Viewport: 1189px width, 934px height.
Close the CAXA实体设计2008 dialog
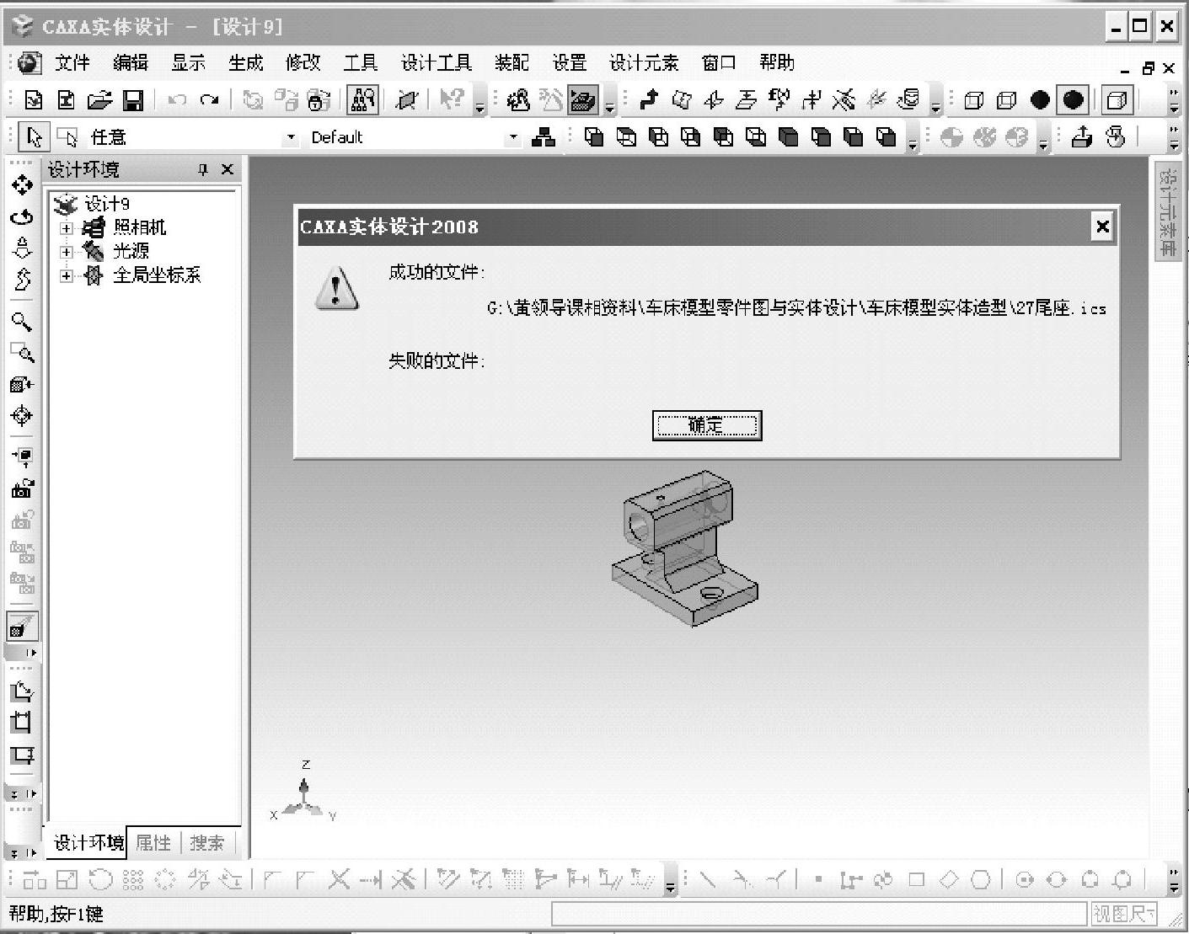coord(1101,227)
